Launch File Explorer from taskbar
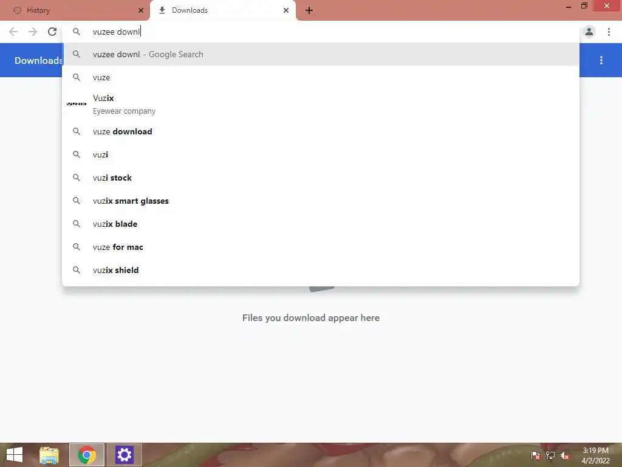622x467 pixels. click(49, 455)
